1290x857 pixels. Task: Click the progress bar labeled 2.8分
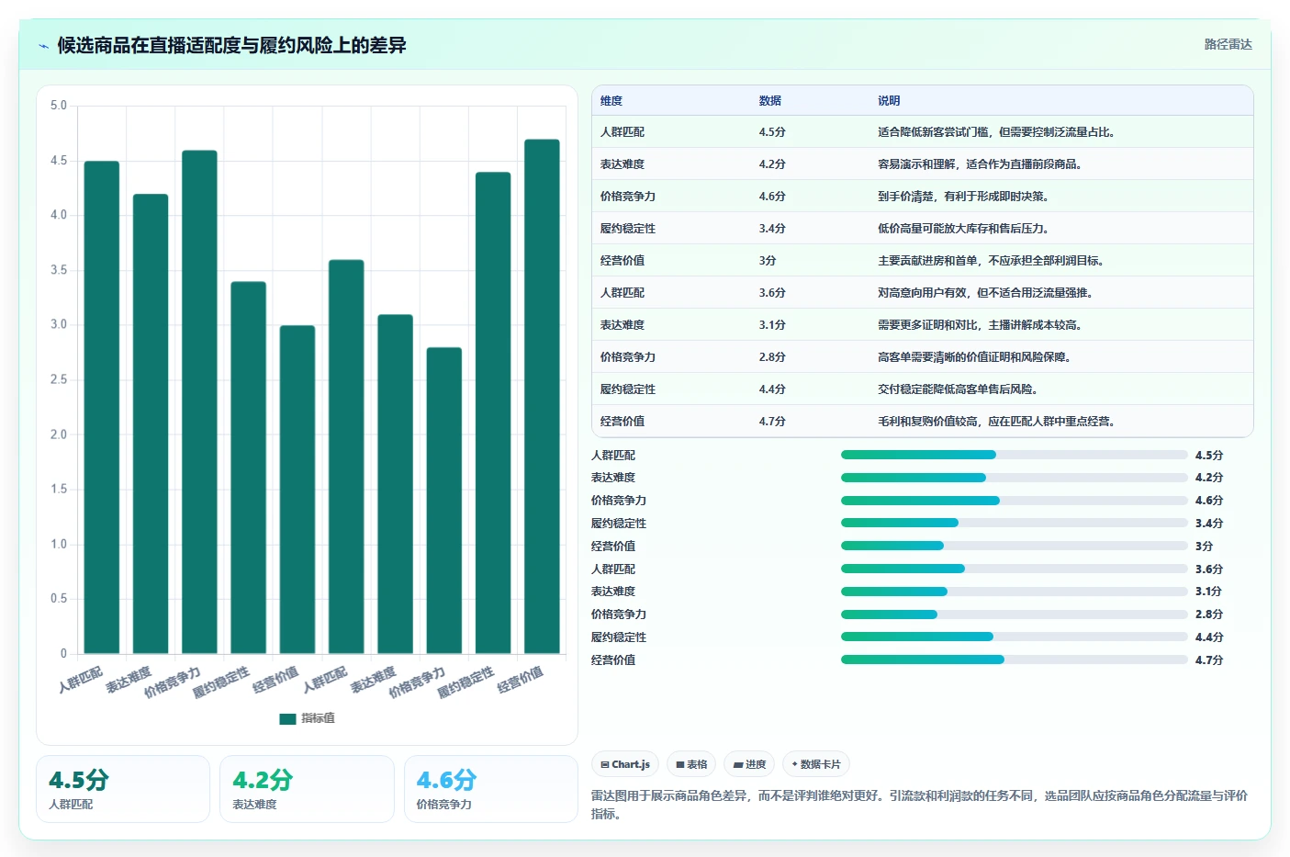coord(1015,615)
